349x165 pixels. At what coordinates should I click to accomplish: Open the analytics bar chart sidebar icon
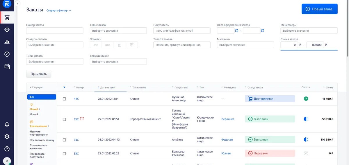click(x=7, y=42)
